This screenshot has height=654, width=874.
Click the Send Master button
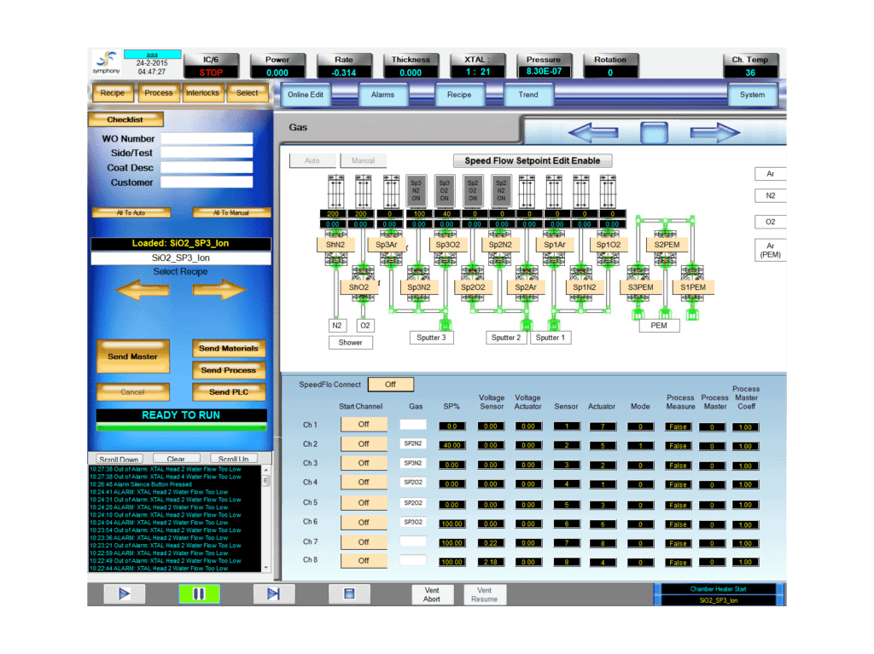coord(132,356)
